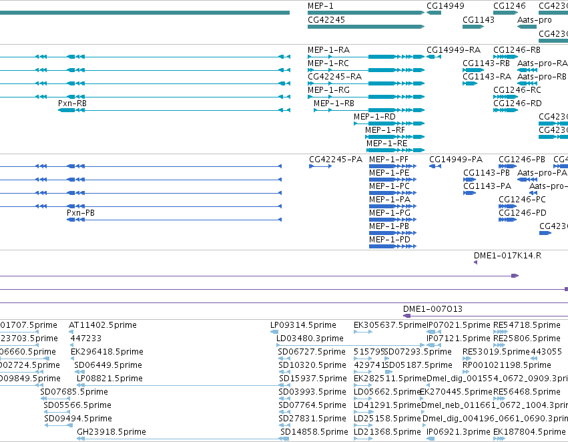Click the 447233 EST label

point(86,339)
